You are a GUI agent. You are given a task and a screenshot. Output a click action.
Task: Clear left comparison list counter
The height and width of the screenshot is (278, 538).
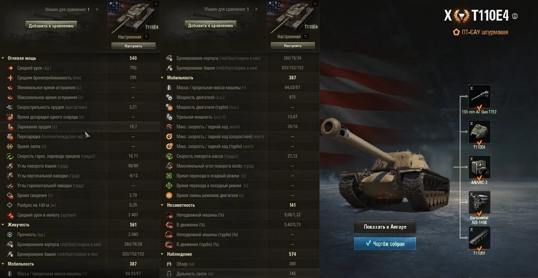pos(97,9)
